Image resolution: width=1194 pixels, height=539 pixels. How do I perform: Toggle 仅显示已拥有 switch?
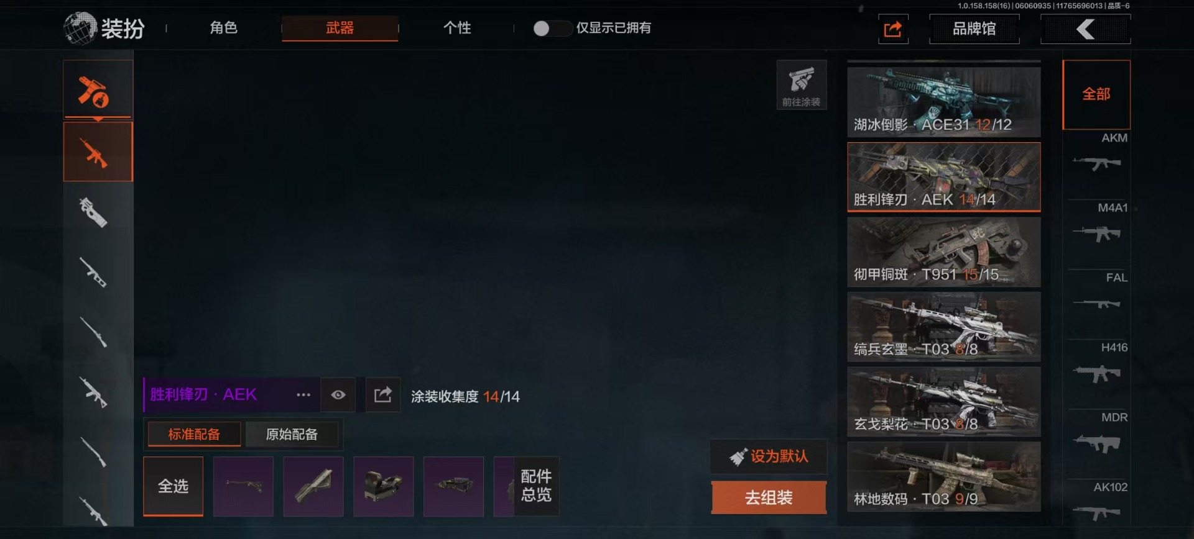pyautogui.click(x=551, y=28)
